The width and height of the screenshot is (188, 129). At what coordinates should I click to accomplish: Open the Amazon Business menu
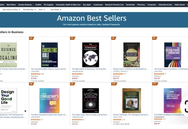[25, 5]
